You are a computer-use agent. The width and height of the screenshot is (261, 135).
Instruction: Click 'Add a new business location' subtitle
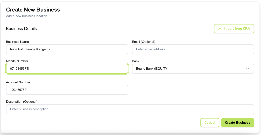(27, 16)
